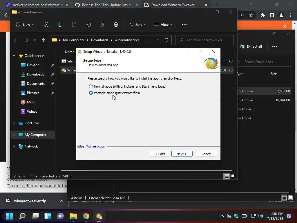Click the Search winaerotweaker field
297x223 pixels.
pyautogui.click(x=204, y=40)
